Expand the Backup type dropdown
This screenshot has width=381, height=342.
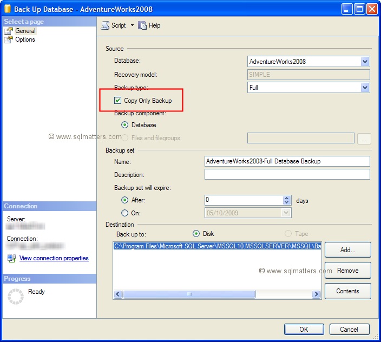pos(365,88)
